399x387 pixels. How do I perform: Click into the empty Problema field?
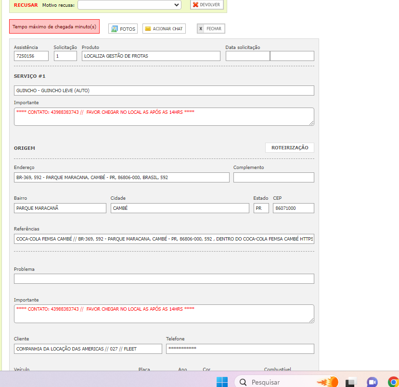click(164, 279)
